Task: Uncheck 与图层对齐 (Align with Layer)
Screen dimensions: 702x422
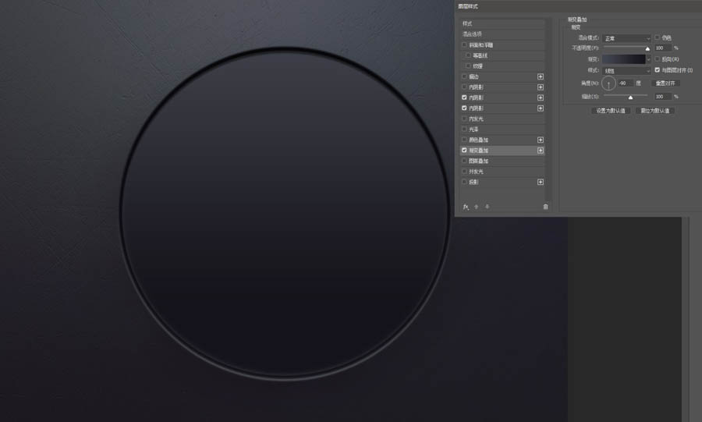Action: (x=658, y=69)
